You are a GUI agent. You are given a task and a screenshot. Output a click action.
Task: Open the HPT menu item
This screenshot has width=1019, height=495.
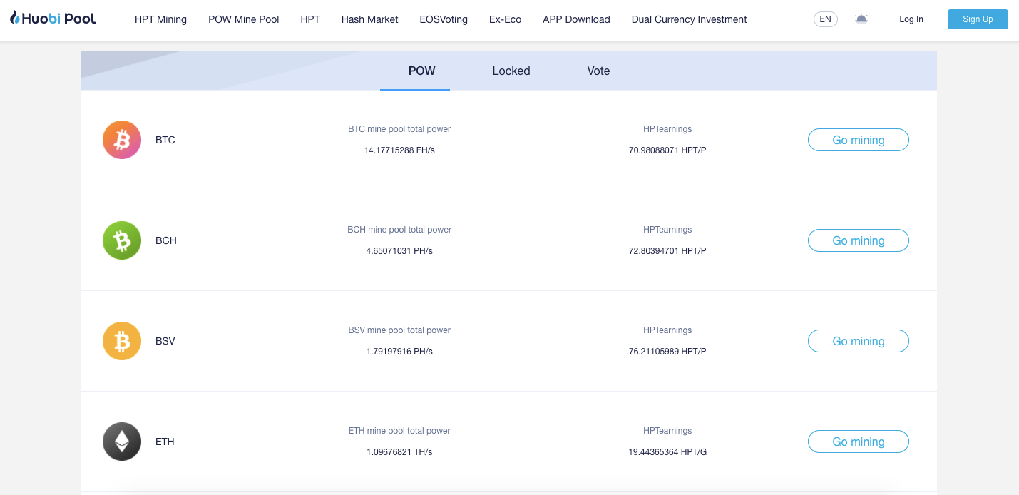[x=310, y=19]
